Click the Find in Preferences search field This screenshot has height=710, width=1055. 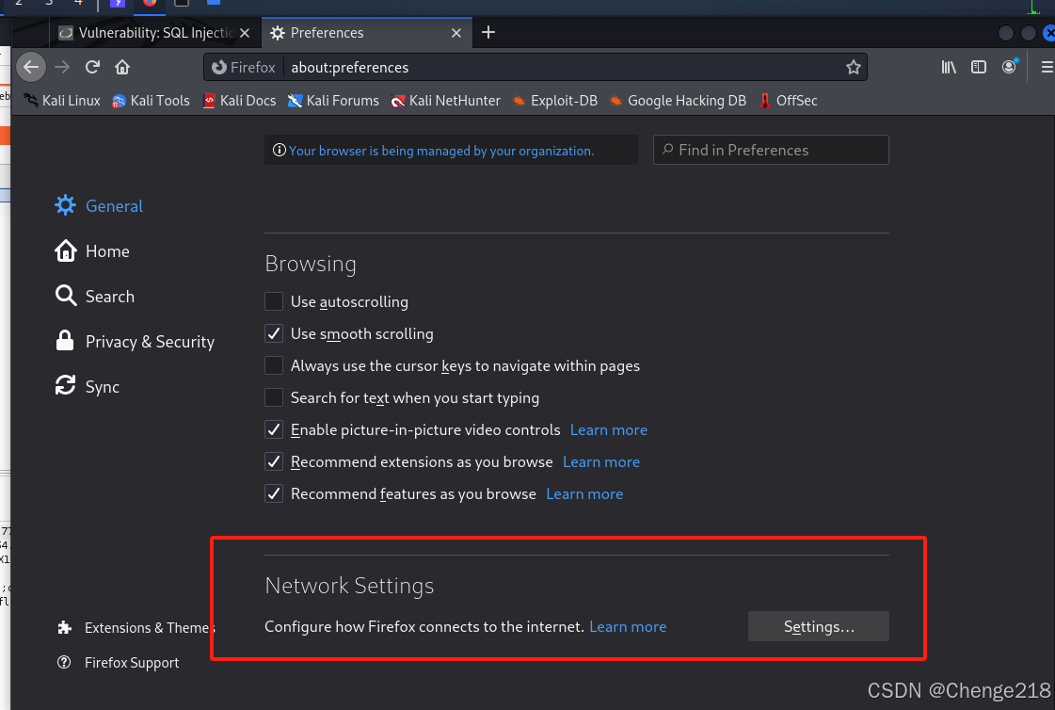click(771, 150)
